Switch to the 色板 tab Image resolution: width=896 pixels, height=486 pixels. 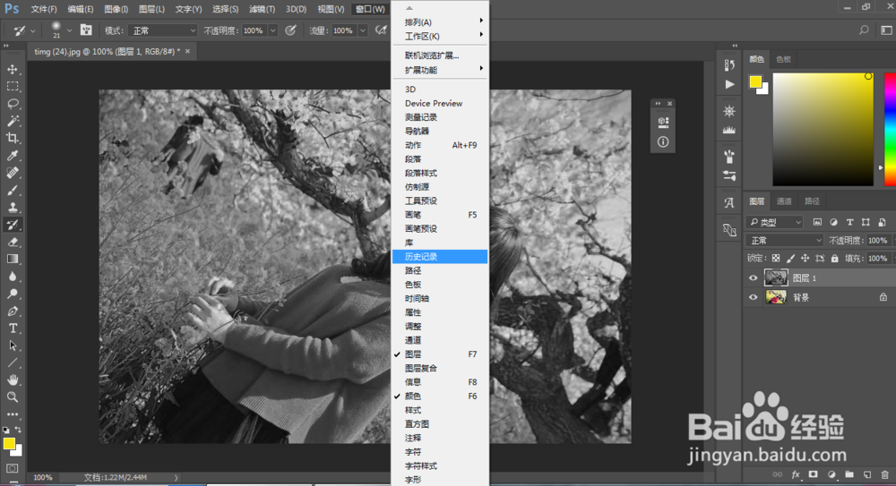point(783,59)
